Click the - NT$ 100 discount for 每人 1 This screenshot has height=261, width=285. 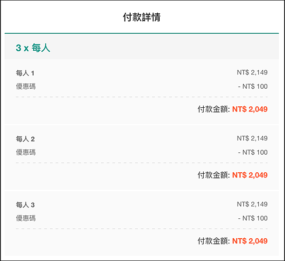[253, 86]
